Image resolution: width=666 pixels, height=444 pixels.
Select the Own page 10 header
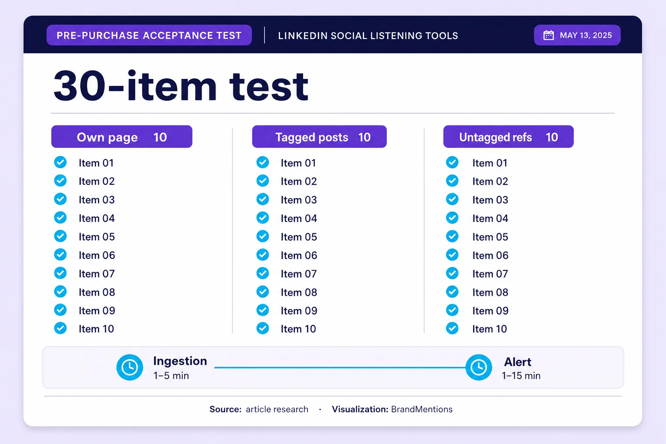[122, 137]
